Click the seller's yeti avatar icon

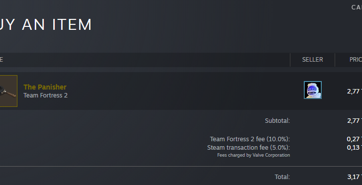[313, 90]
